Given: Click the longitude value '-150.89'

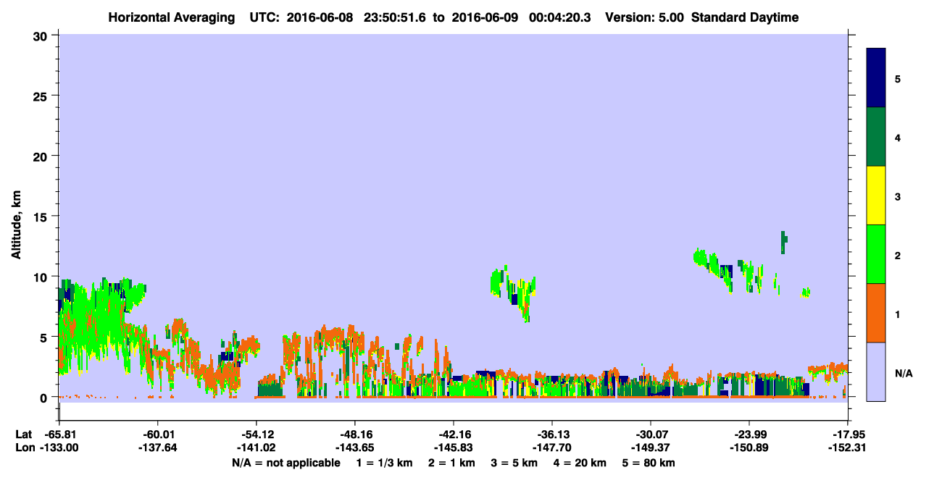Looking at the screenshot, I should (x=749, y=448).
